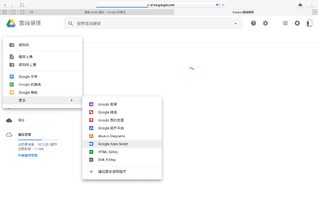
Task: Click the Google Drive logo
Action: 11,23
